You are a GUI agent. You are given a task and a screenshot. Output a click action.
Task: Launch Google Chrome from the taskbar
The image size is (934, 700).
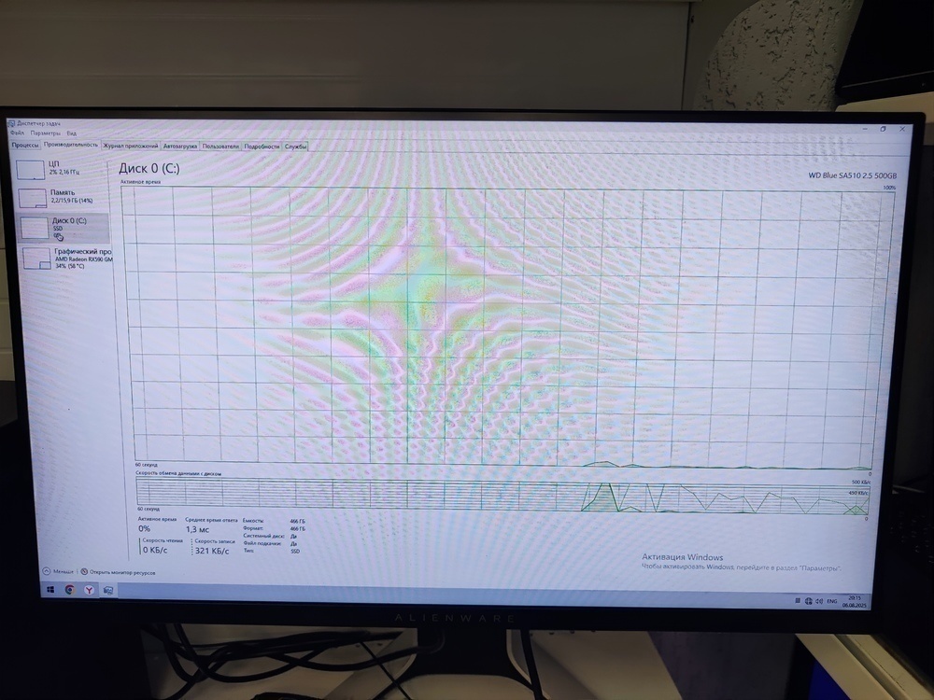pyautogui.click(x=70, y=590)
